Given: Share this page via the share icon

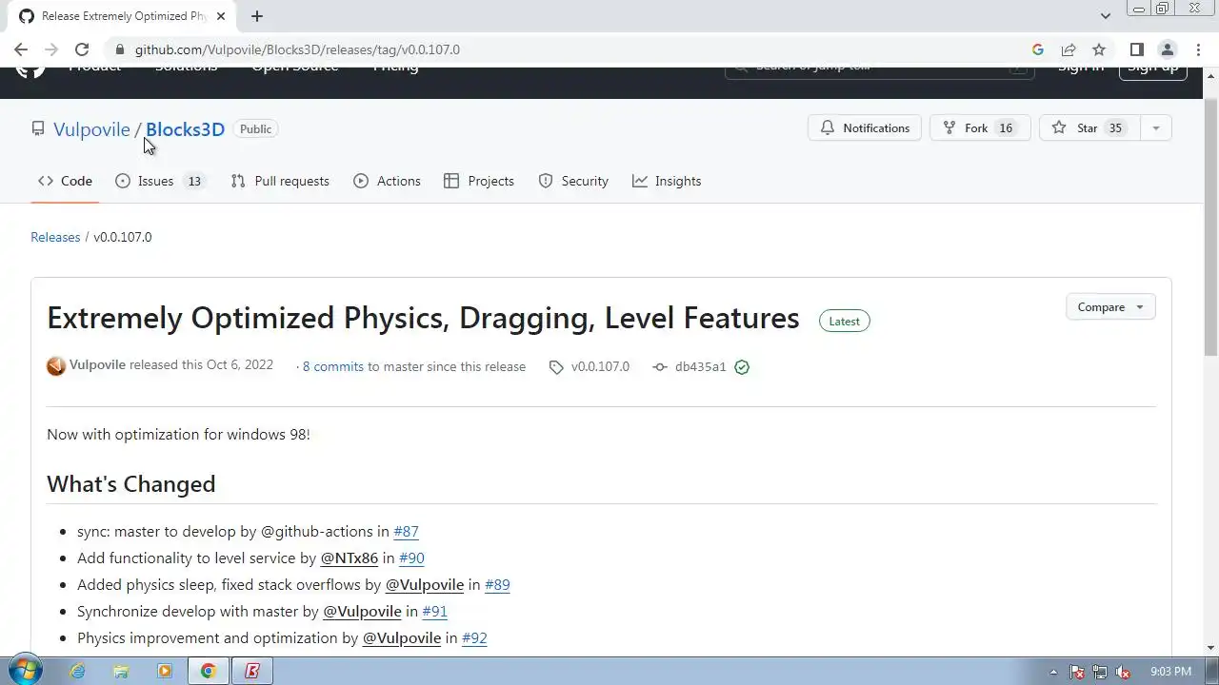Looking at the screenshot, I should (1069, 49).
